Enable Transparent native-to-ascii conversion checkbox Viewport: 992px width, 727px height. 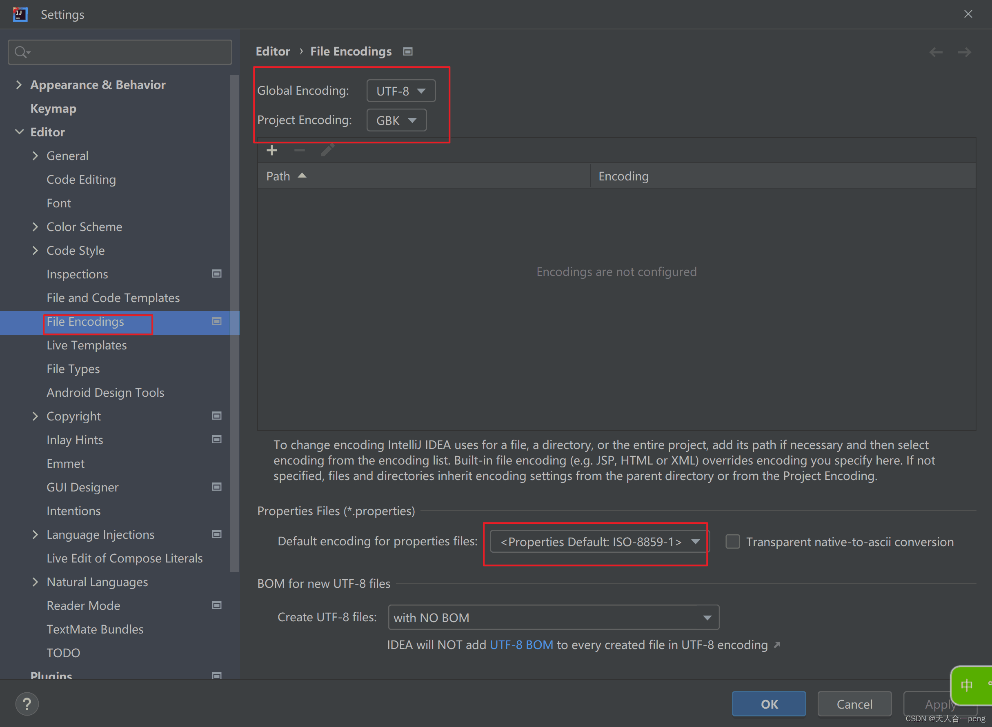coord(732,542)
